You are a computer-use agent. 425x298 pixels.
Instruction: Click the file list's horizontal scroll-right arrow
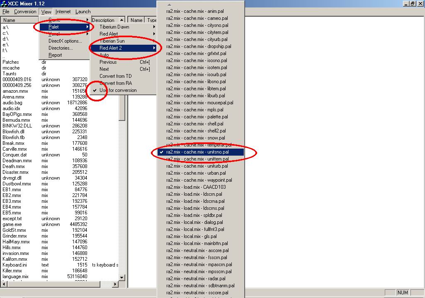click(x=115, y=284)
